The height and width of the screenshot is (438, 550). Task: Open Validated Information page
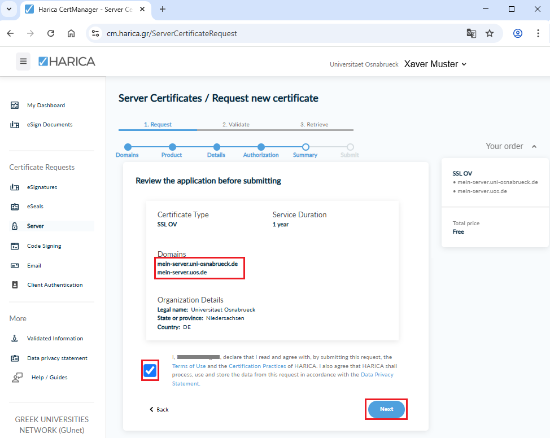[x=55, y=339]
